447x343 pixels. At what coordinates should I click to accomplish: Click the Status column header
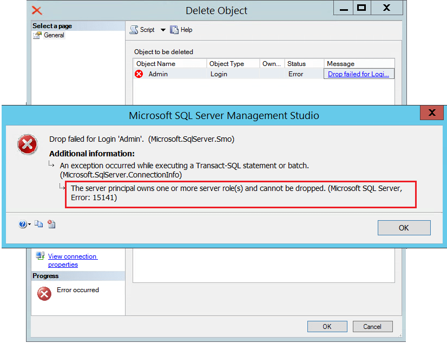click(x=305, y=63)
